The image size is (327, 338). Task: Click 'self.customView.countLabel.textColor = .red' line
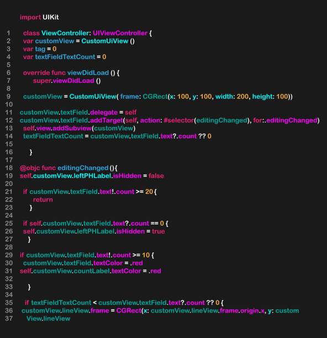pos(91,271)
